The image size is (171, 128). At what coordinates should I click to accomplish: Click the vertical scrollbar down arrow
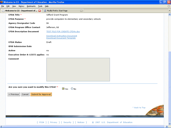tap(170, 124)
